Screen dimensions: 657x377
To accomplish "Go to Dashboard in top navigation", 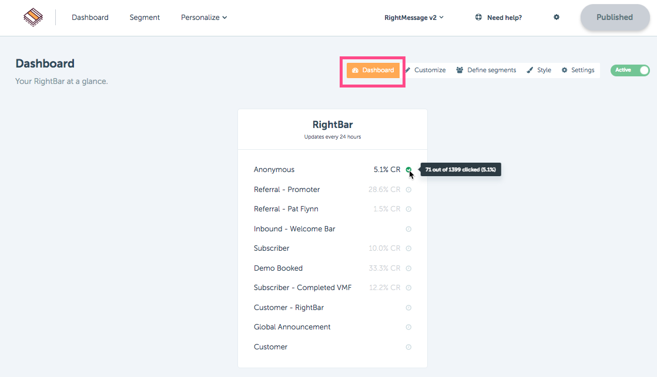I will [x=90, y=17].
